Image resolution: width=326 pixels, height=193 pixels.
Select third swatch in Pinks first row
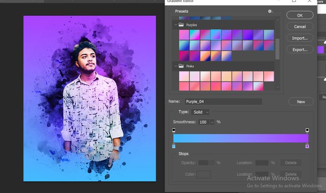(x=205, y=76)
